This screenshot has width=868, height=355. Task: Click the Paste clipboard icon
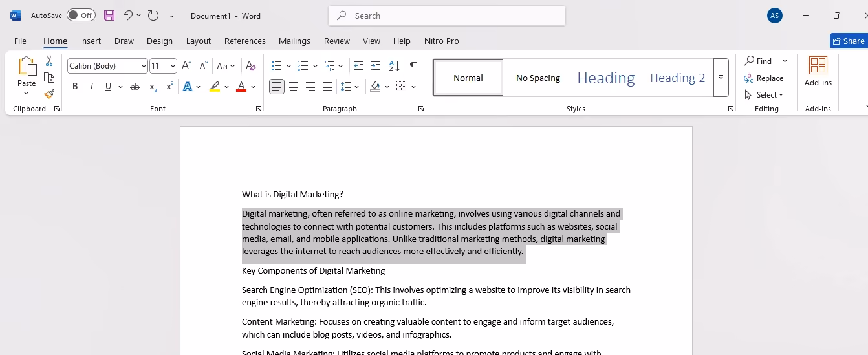click(27, 67)
